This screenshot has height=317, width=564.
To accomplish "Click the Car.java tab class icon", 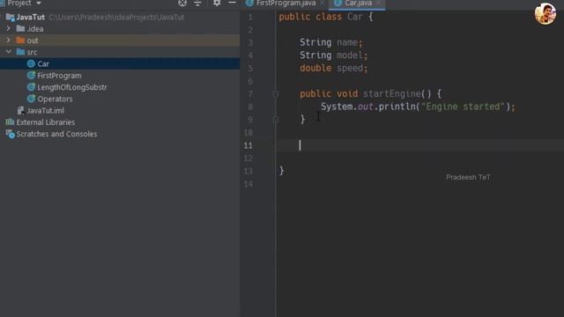I will pos(338,4).
